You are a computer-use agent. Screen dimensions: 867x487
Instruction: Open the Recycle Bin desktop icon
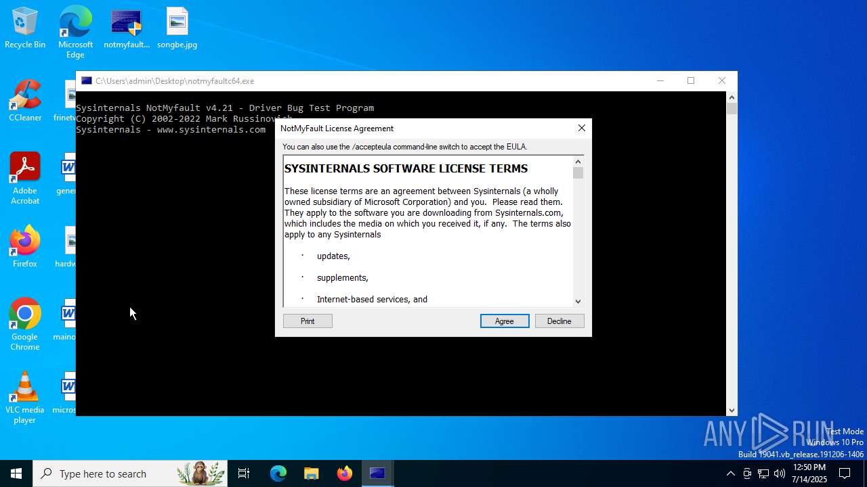(25, 29)
